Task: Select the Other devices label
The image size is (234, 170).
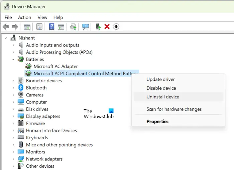Action: pos(40,166)
